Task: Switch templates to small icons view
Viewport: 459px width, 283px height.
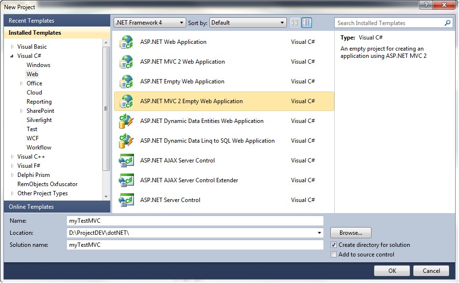Action: coord(294,22)
